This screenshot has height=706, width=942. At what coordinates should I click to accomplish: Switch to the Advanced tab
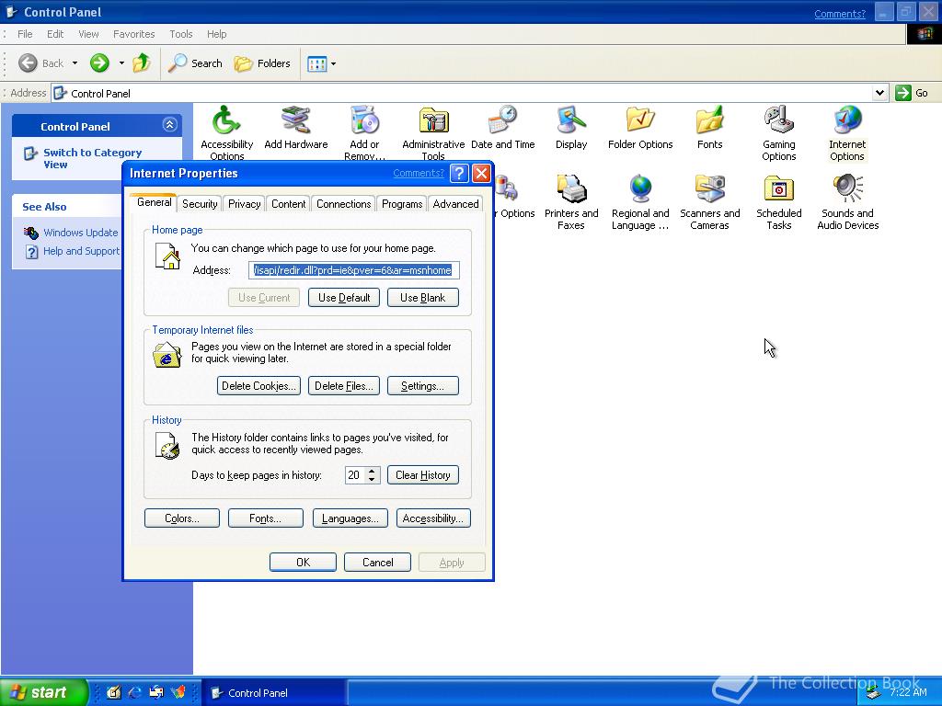(x=456, y=204)
